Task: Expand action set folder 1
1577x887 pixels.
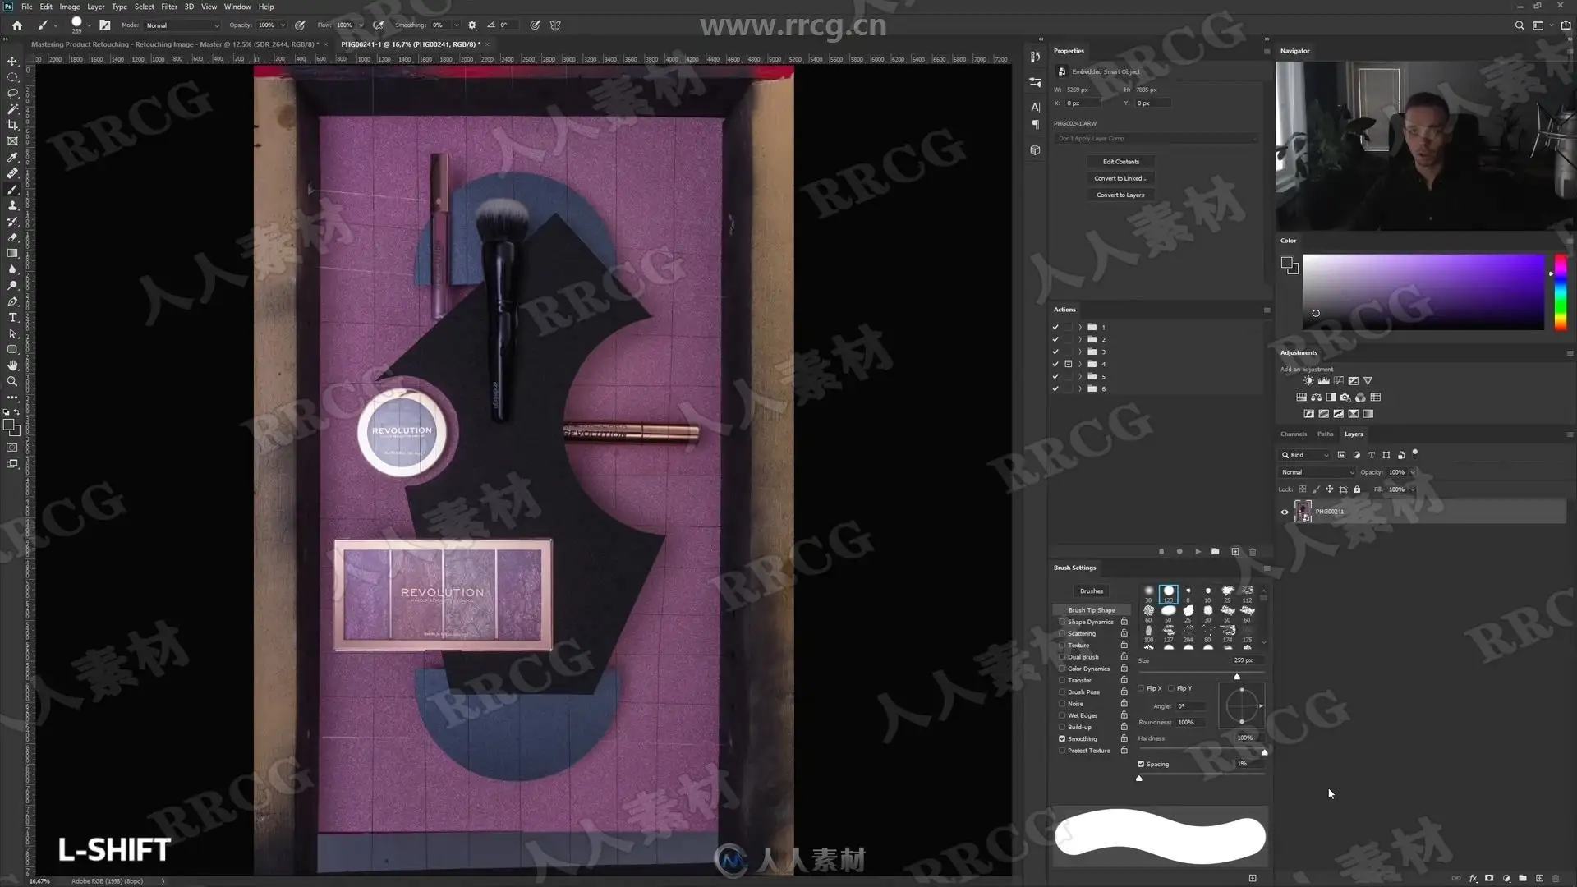Action: 1080,327
